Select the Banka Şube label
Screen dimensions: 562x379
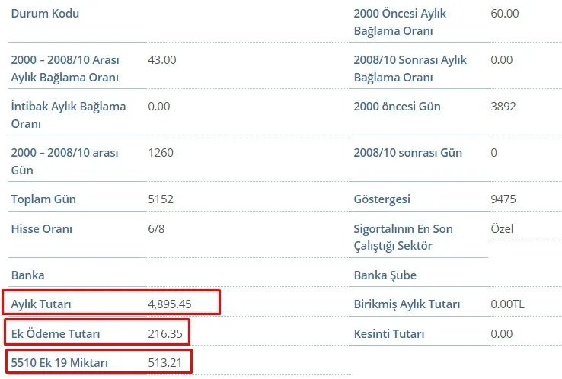click(x=385, y=275)
